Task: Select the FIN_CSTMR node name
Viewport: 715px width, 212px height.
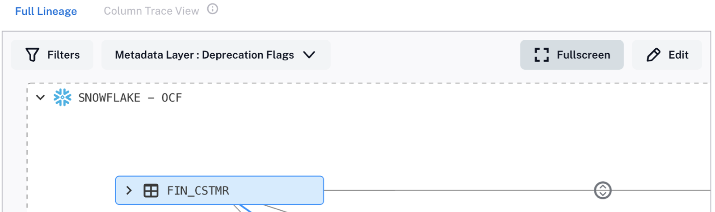Action: point(198,191)
